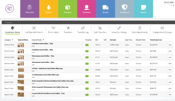The height and width of the screenshot is (101, 175).
Task: View the Cold Brew Iced Coffee 48oz item
Action: (x=170, y=51)
